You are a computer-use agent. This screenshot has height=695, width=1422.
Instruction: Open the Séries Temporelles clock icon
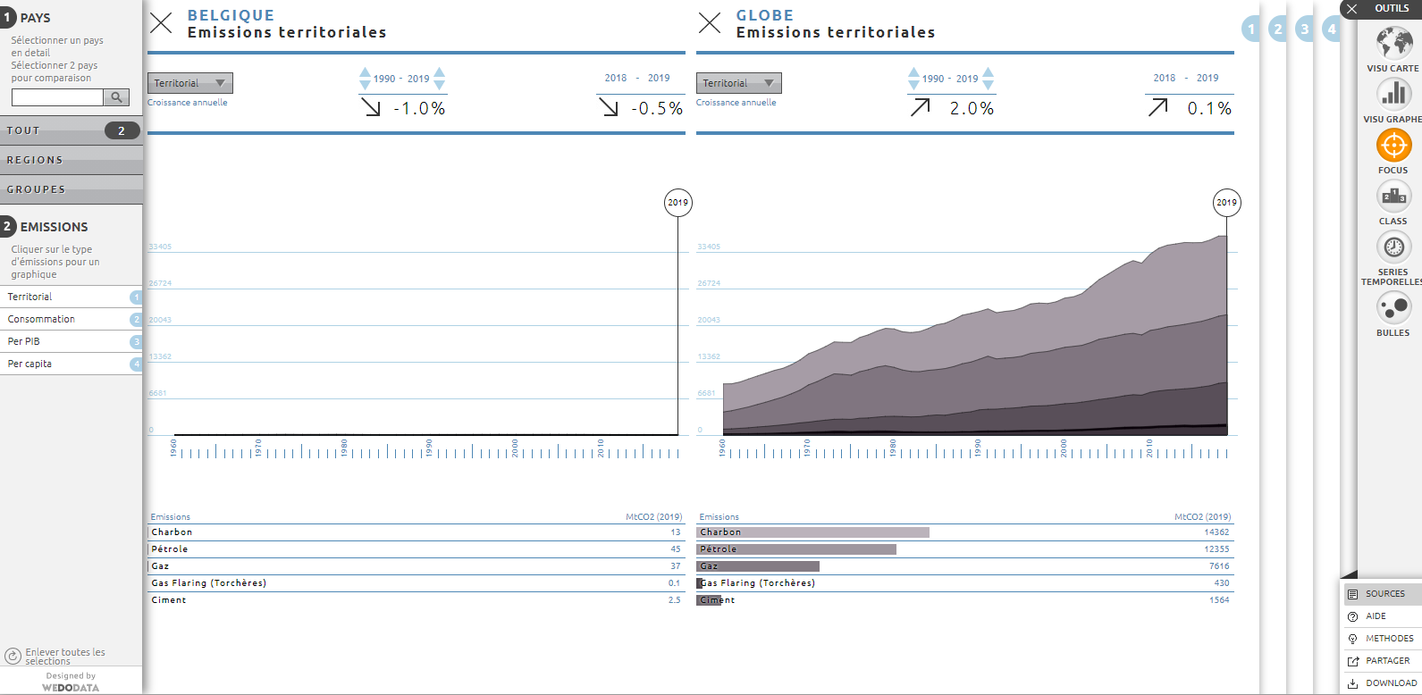pos(1393,247)
